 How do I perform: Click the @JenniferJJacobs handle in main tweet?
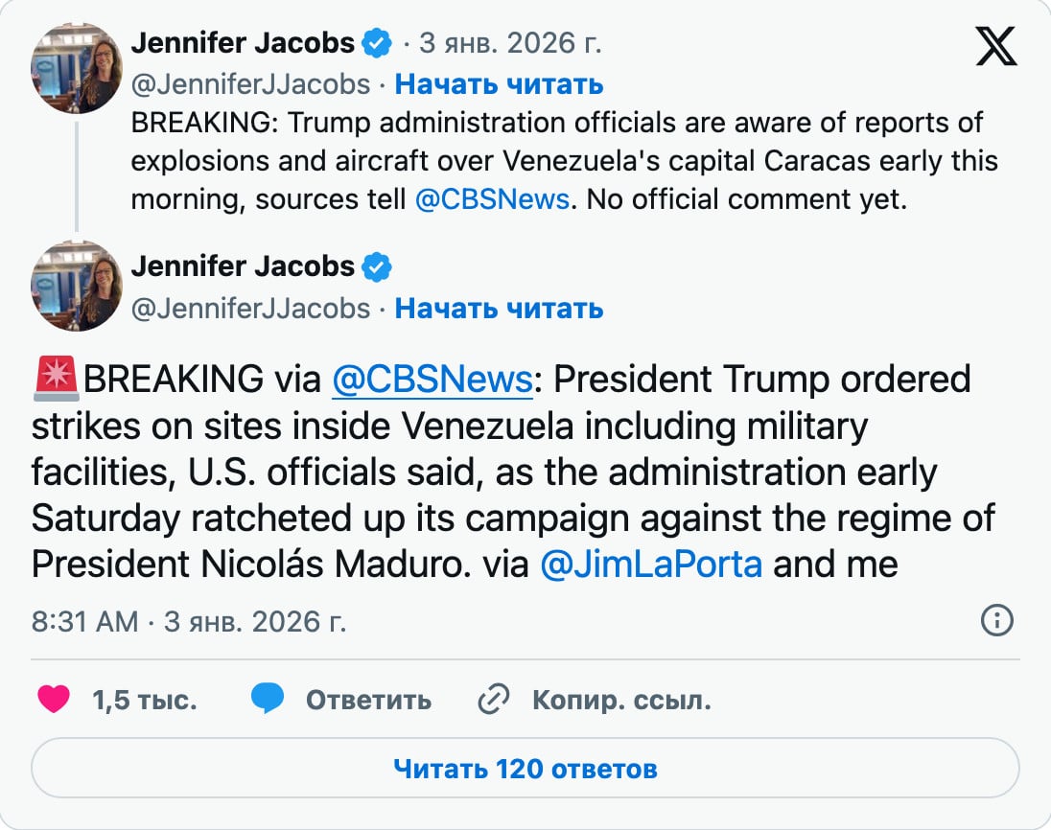pos(250,308)
